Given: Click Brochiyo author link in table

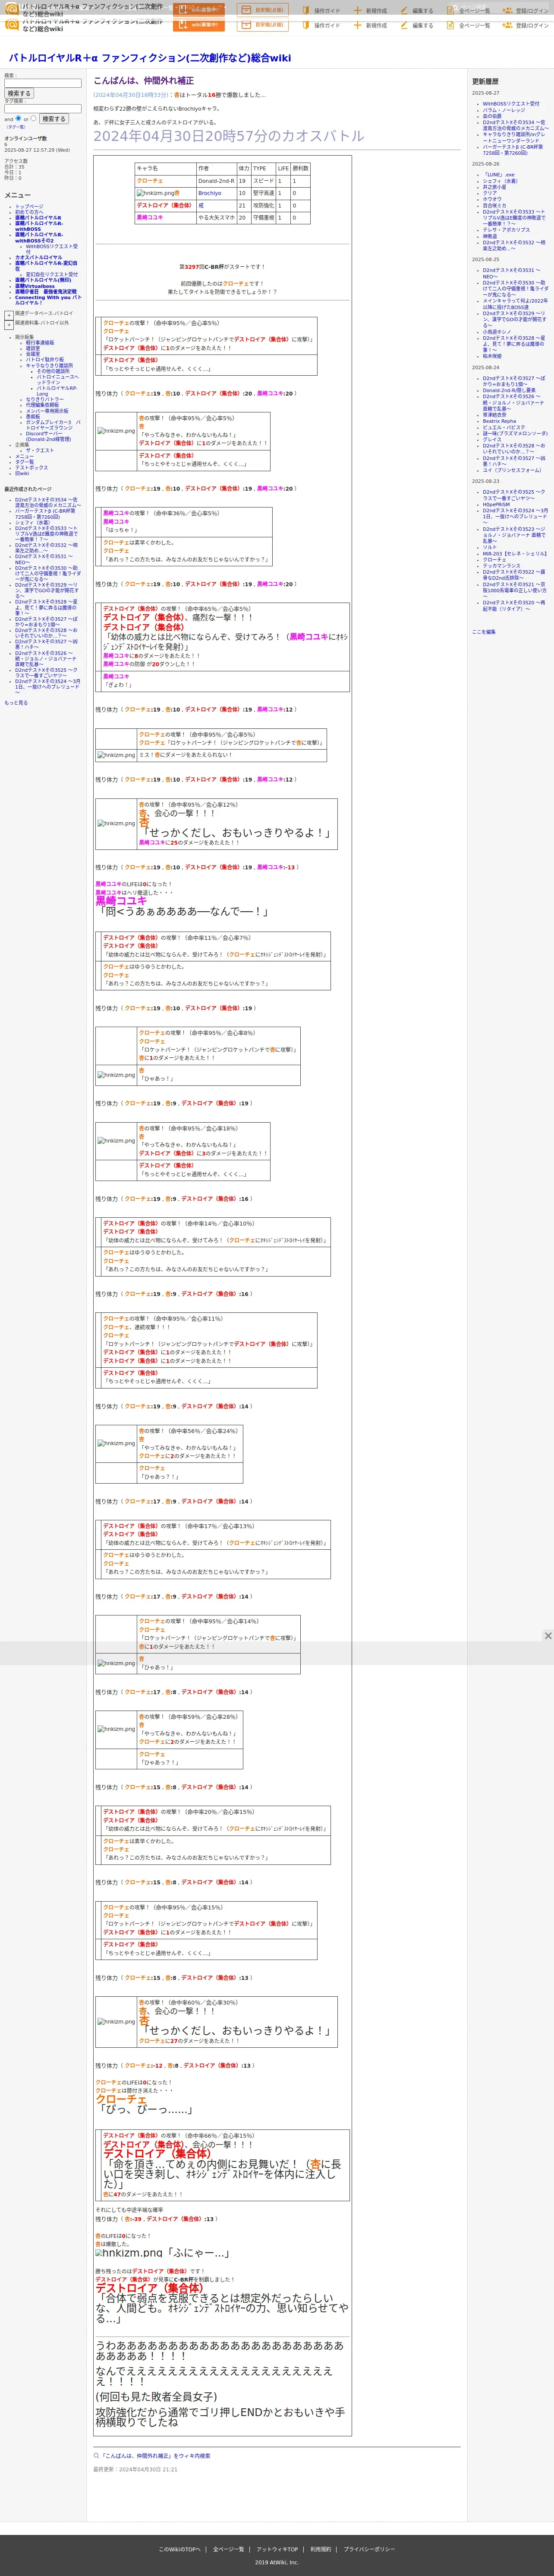Looking at the screenshot, I should 210,193.
